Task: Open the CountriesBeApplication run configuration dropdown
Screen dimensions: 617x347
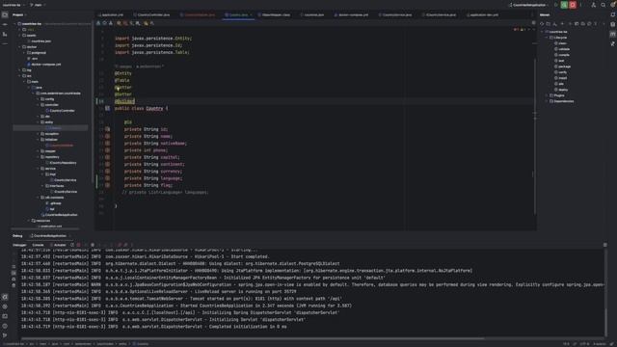Action: click(529, 5)
